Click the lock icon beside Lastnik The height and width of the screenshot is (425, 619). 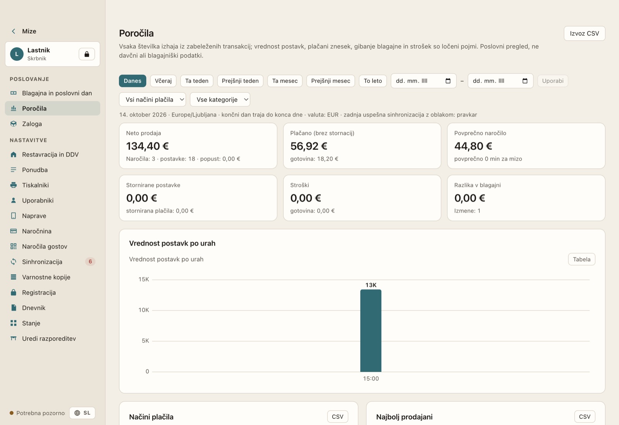pyautogui.click(x=87, y=54)
